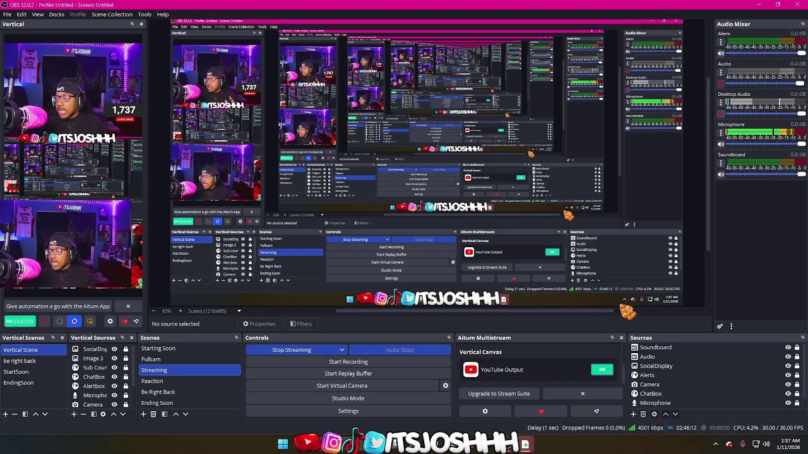Viewport: 808px width, 454px height.
Task: Click Upgrade to Stream Suite
Action: [499, 393]
